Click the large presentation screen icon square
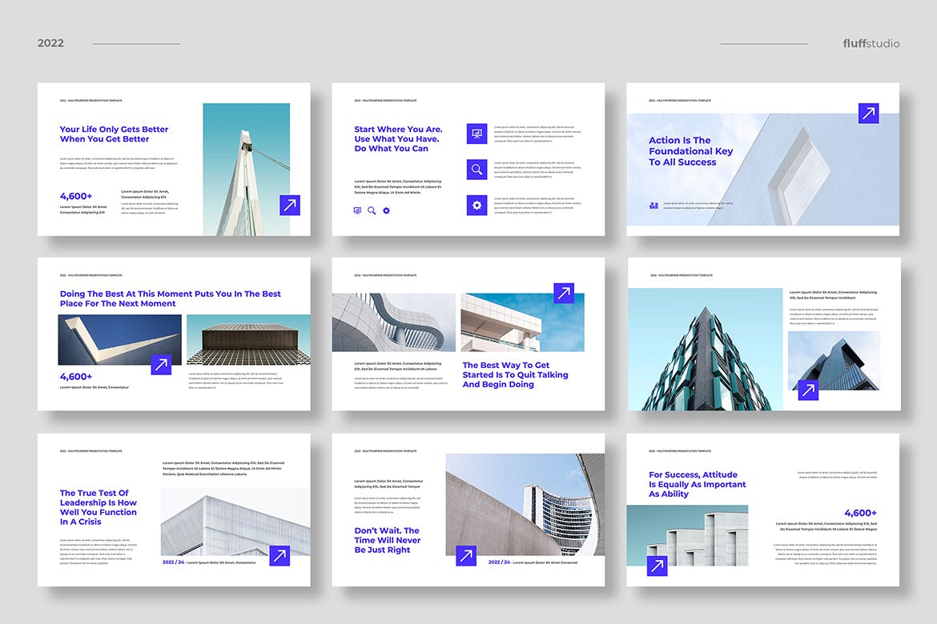 coord(477,133)
